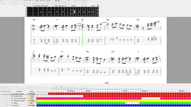Select the Overdriven Guitar track row
This screenshot has height=107, width=191.
point(19,94)
